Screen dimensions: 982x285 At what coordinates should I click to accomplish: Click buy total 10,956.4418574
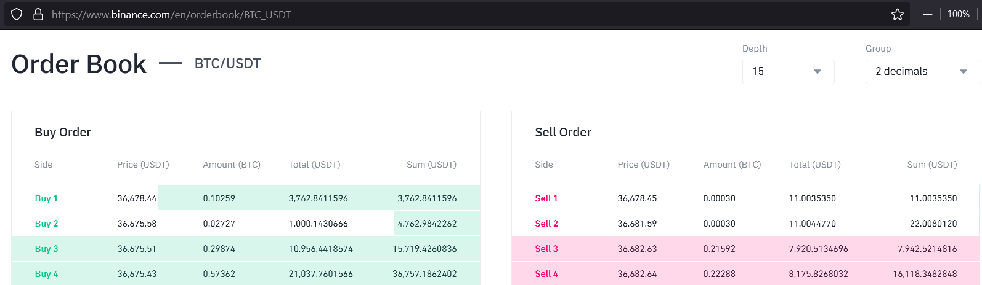(320, 249)
